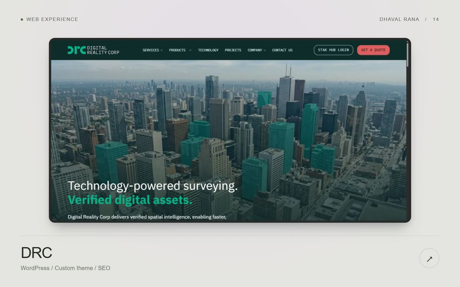460x287 pixels.
Task: Open the Company menu label
Action: [255, 50]
